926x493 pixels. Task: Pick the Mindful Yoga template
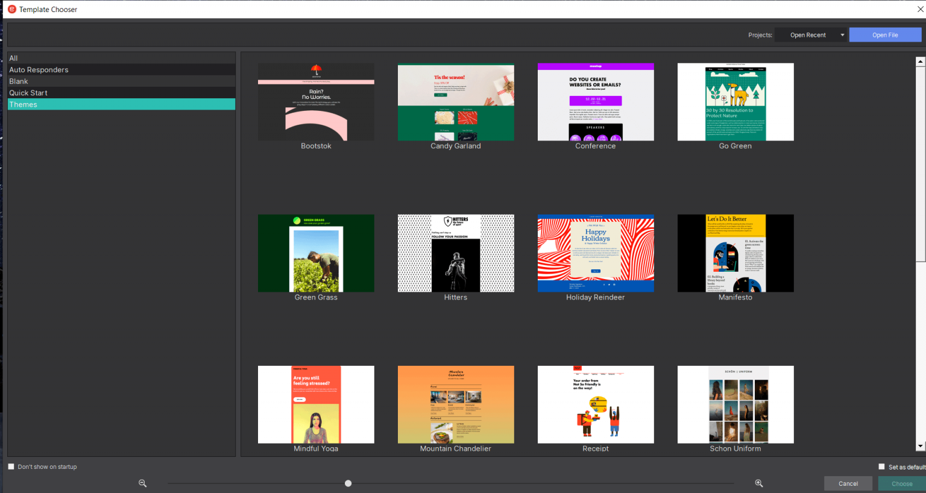[x=316, y=404]
